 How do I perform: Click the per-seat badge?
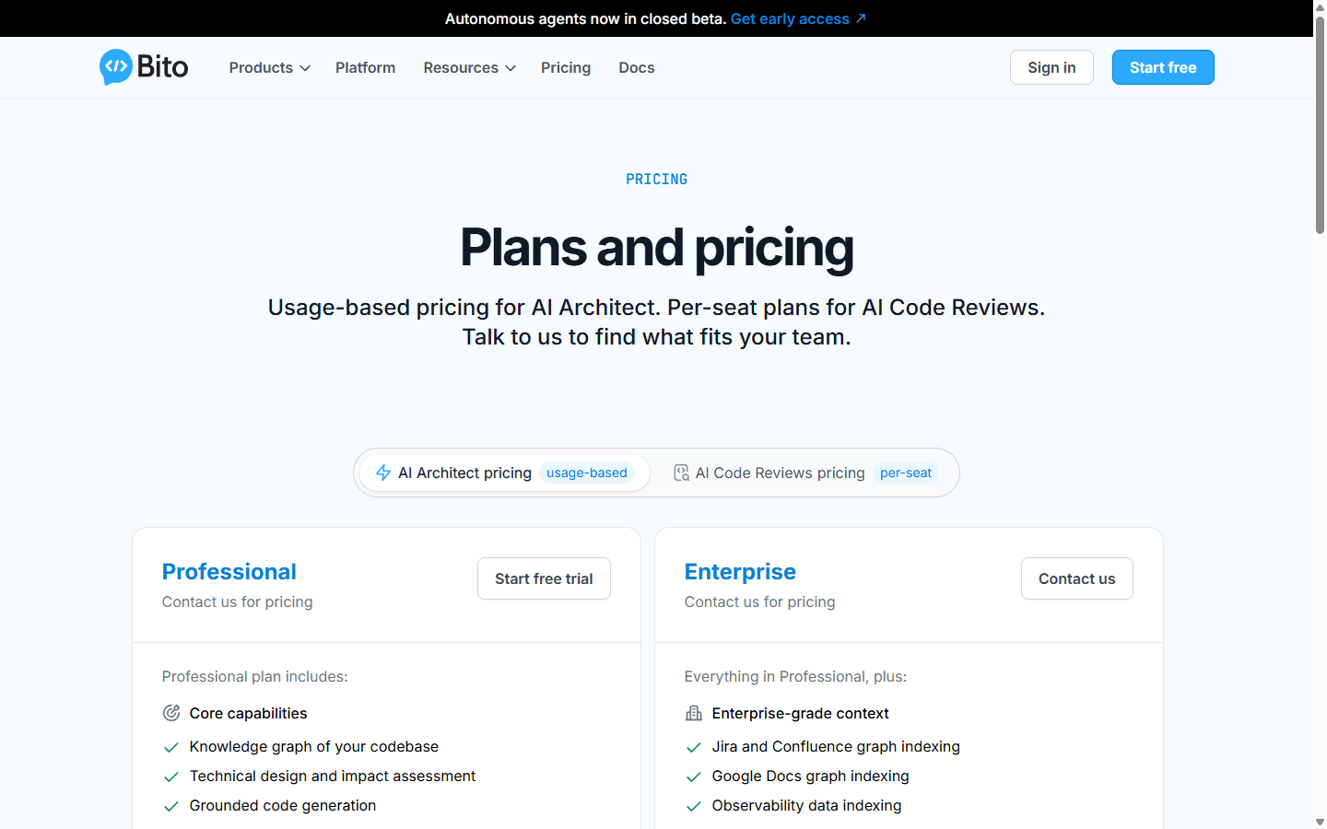coord(905,473)
